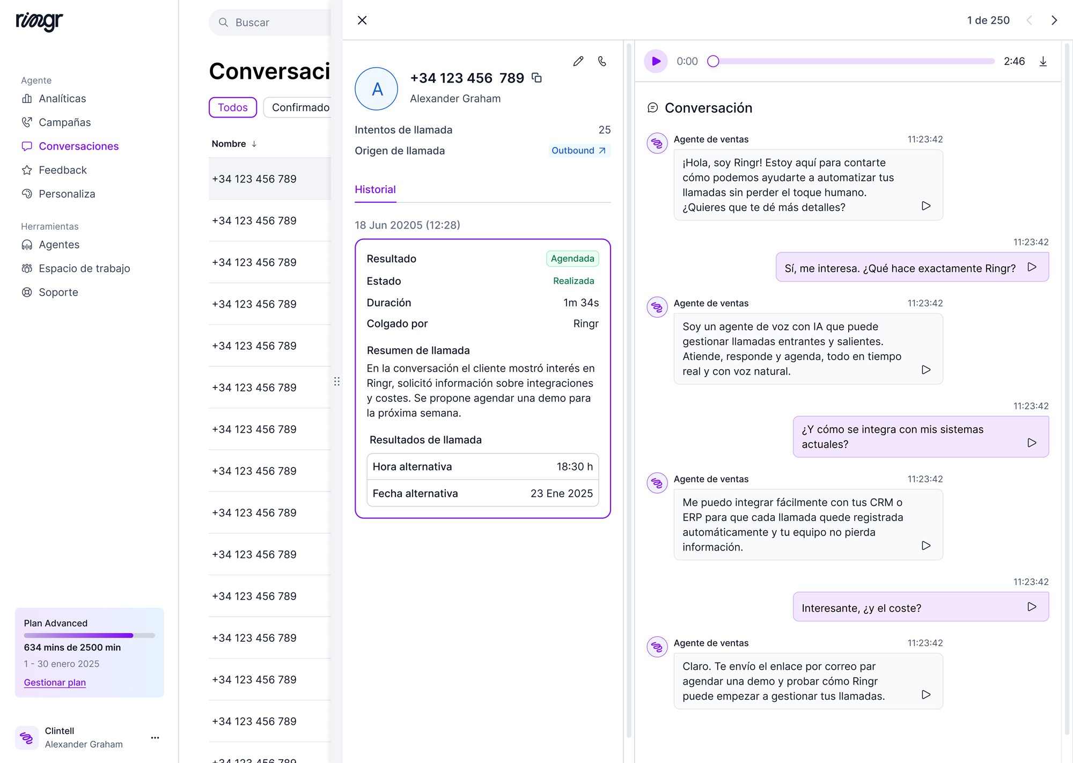This screenshot has height=763, width=1073.
Task: Open the Feedback section
Action: pyautogui.click(x=62, y=170)
